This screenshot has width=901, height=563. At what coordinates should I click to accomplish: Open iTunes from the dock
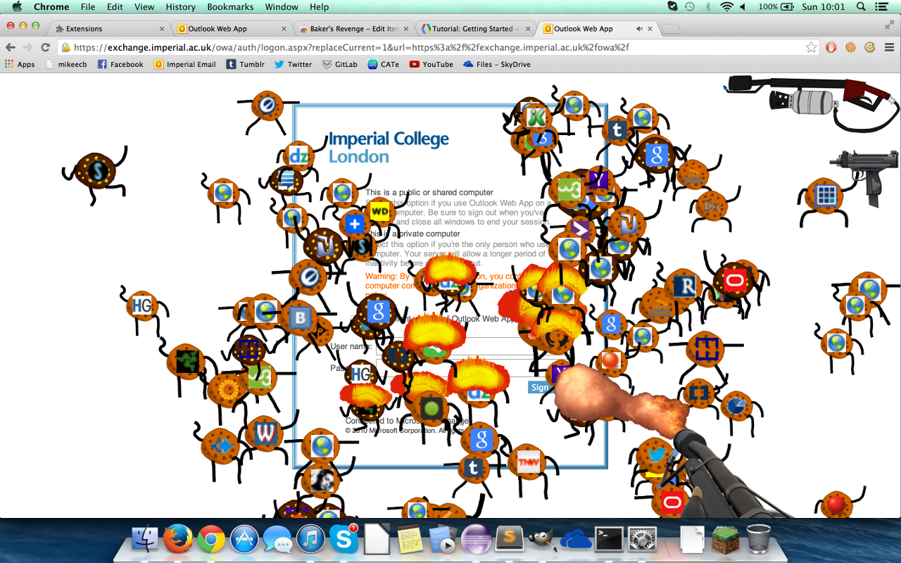311,540
